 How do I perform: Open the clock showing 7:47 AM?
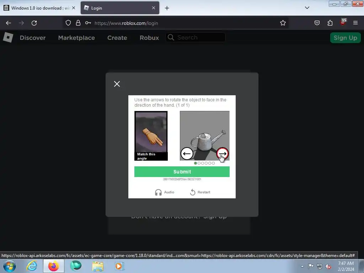click(346, 266)
